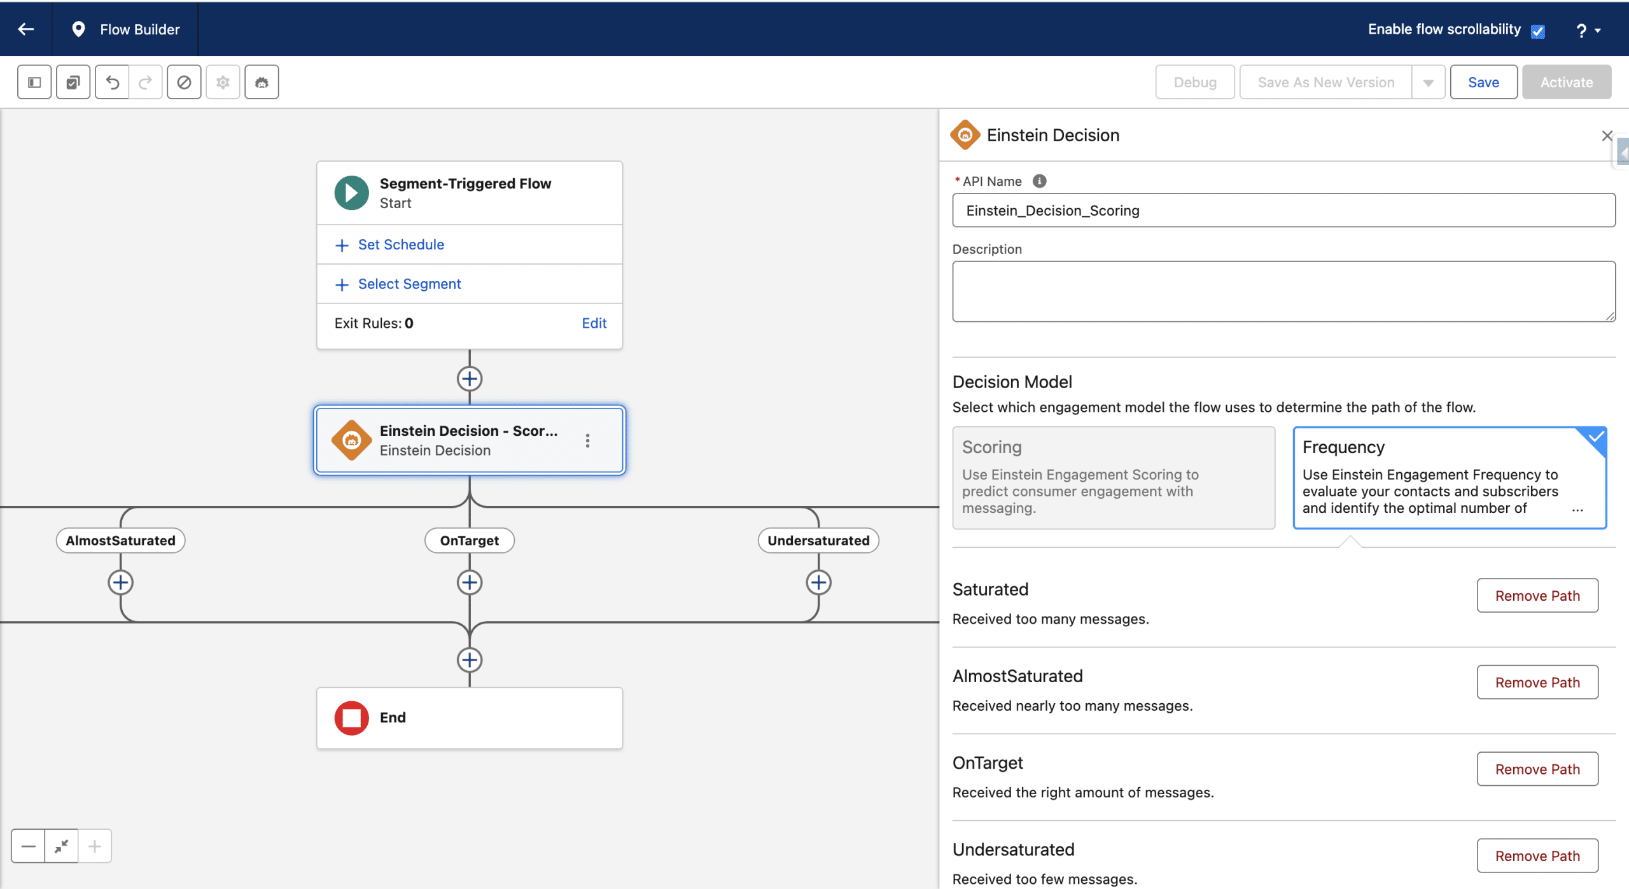The width and height of the screenshot is (1629, 889).
Task: Open Einstein Decision node options menu
Action: point(587,440)
